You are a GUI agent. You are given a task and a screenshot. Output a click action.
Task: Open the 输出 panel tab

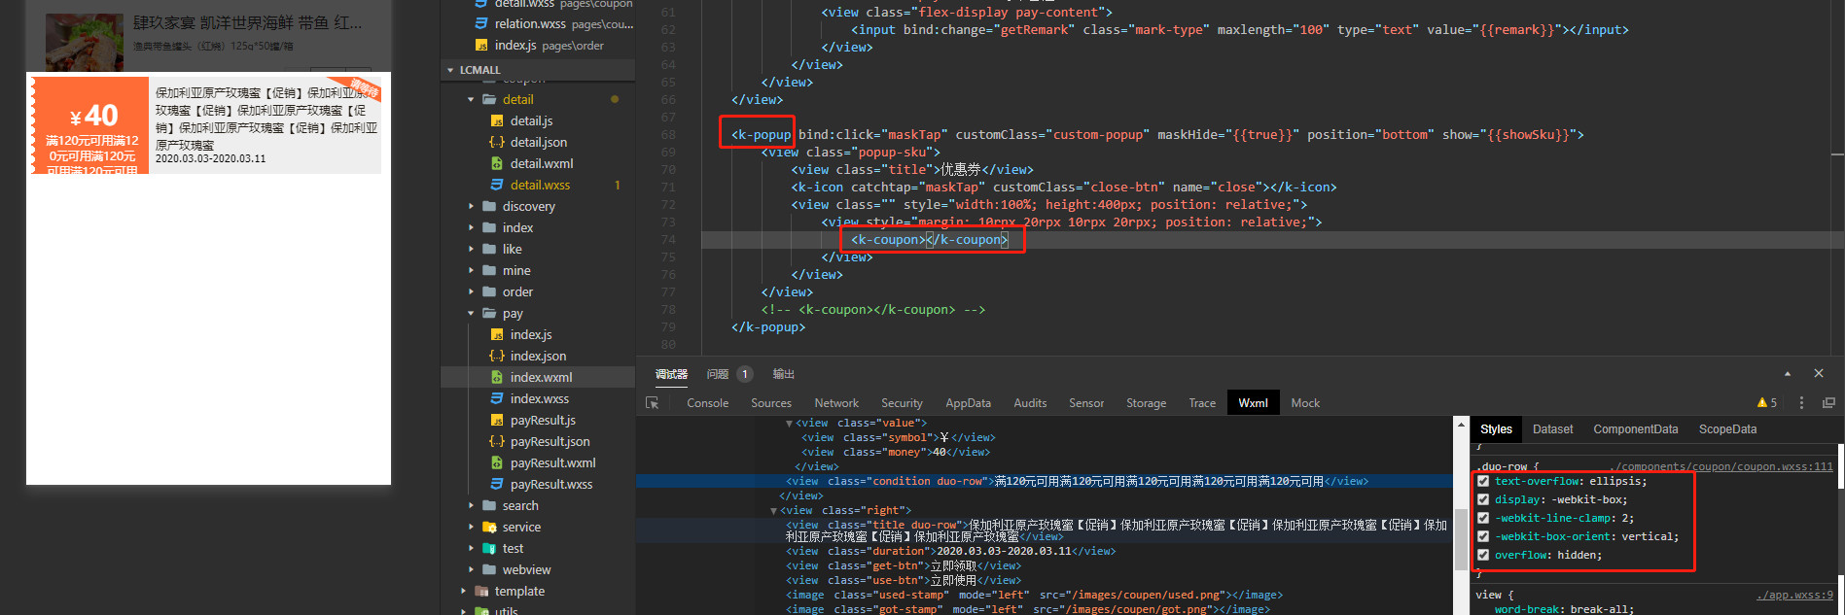click(783, 374)
